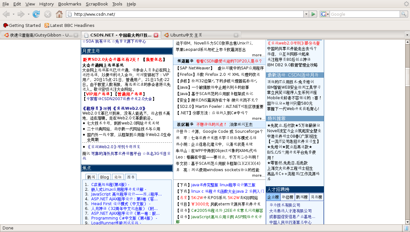410x232 pixels.
Task: Click the search magnifier button
Action: tap(404, 14)
